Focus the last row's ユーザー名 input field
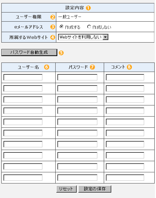This screenshot has width=156, height=198. coord(23,177)
